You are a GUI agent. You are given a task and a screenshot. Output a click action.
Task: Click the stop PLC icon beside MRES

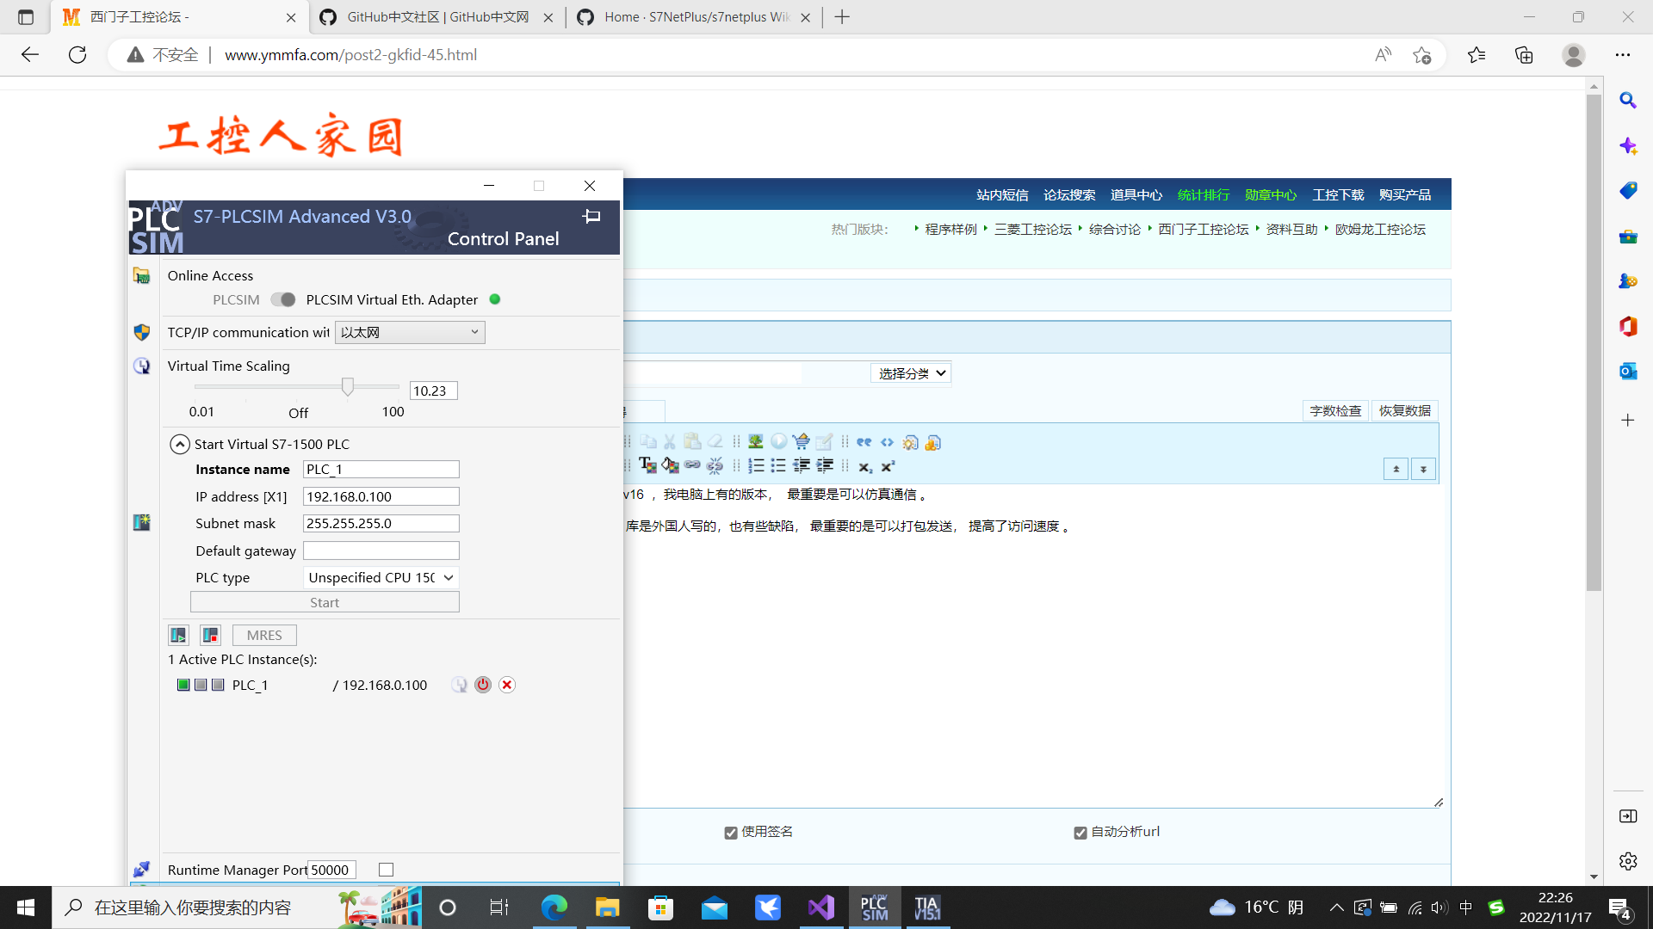[210, 635]
